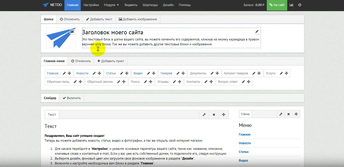Expand the Модули dropdown menu
Screen dimensions: 344x167
(x=111, y=5)
